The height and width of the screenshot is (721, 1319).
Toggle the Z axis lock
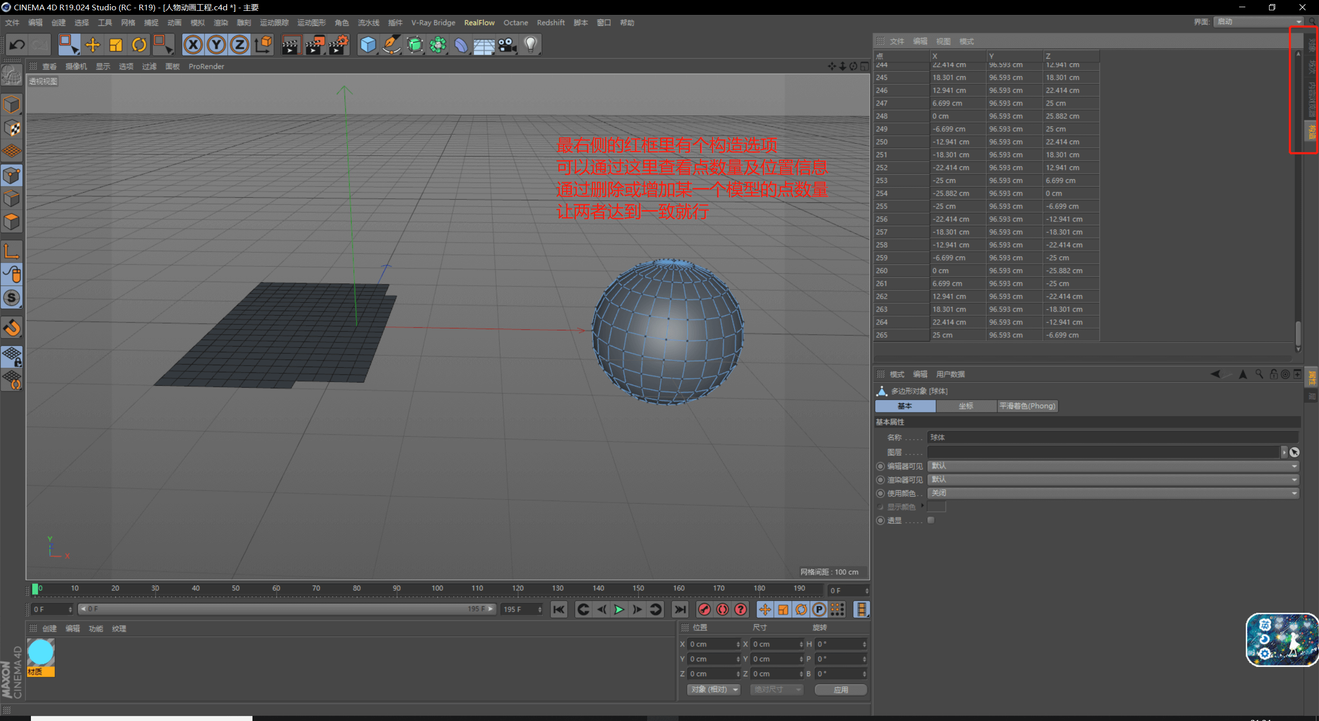tap(240, 45)
